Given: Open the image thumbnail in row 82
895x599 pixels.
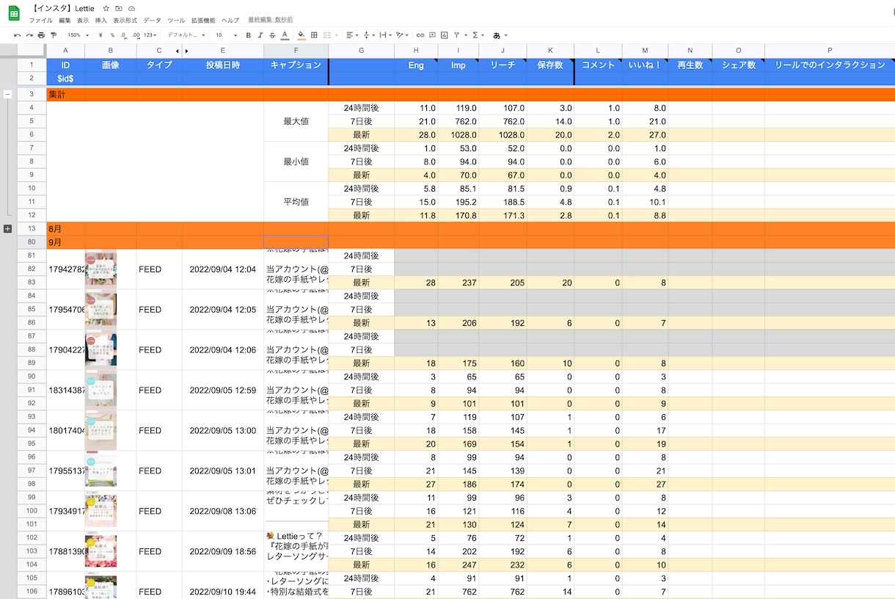Looking at the screenshot, I should (101, 269).
